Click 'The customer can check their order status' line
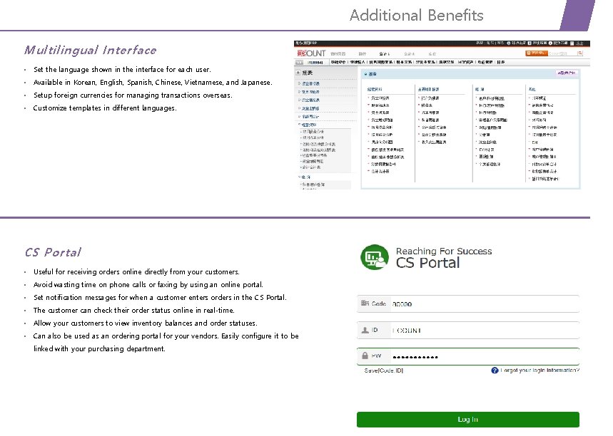Viewport: 613px width, 436px height. coord(133,311)
